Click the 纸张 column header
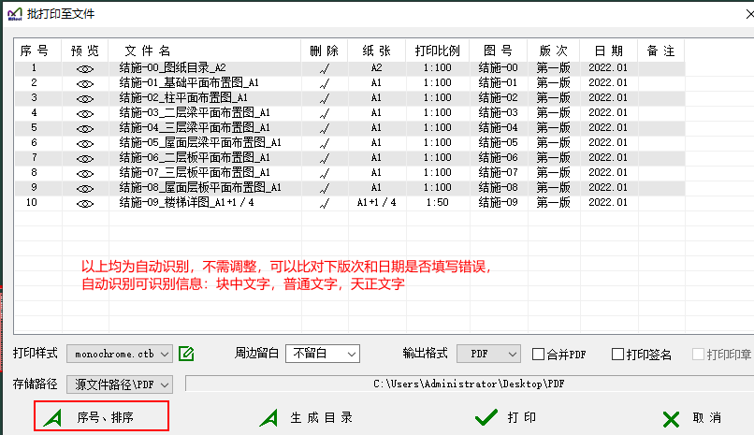 [376, 50]
